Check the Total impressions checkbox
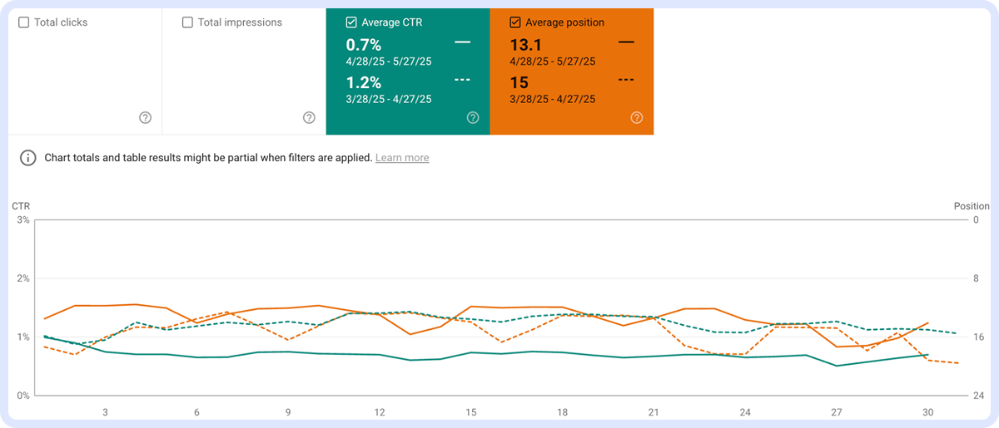This screenshot has height=428, width=999. click(x=187, y=22)
